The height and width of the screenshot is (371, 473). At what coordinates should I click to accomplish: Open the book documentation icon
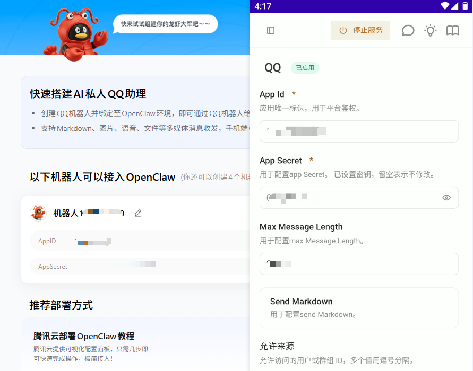point(452,30)
